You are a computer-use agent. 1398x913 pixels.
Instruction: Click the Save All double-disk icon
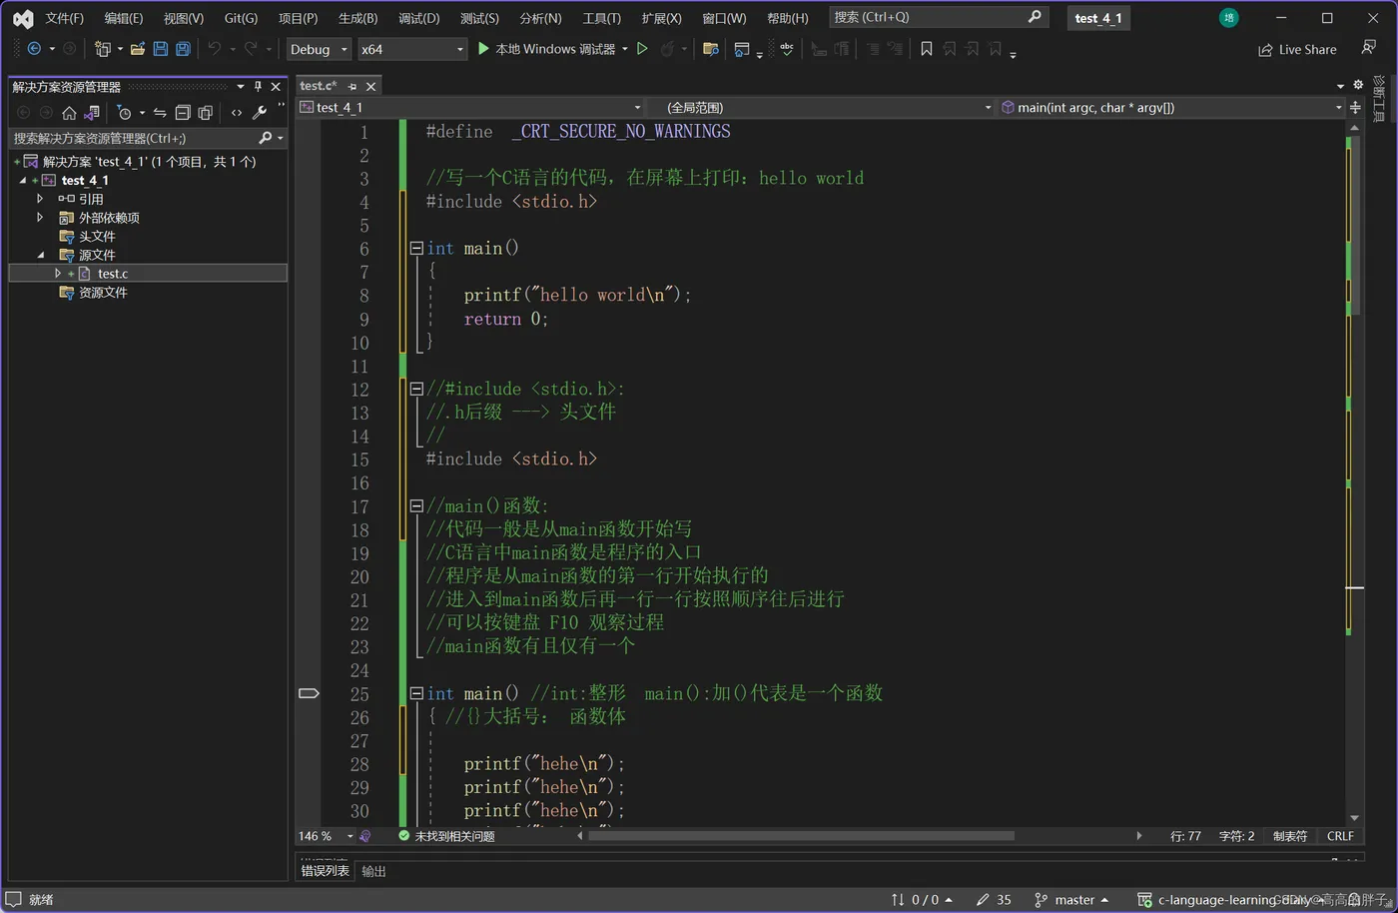[x=183, y=49]
